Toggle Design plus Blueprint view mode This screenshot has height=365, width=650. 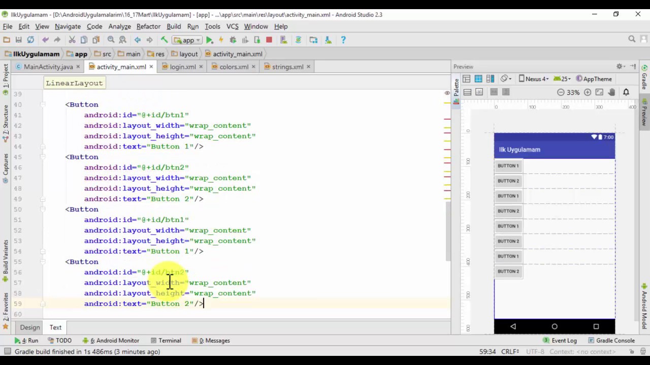[490, 79]
